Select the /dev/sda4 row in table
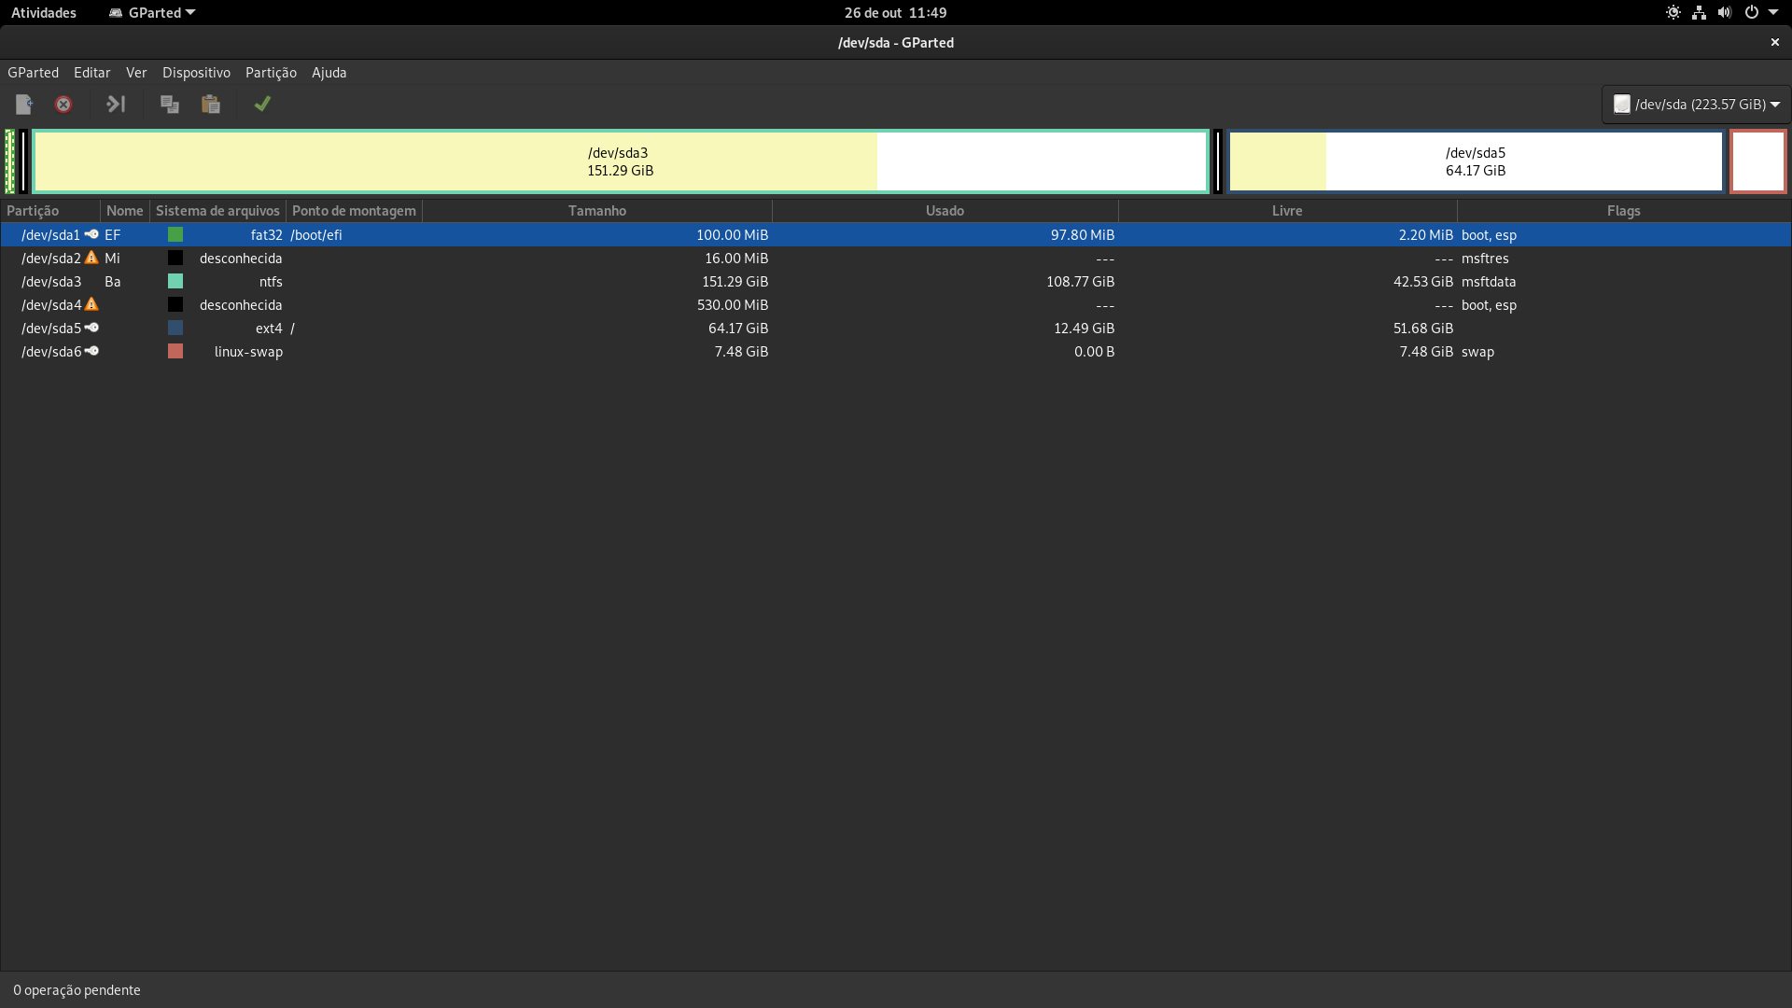Viewport: 1792px width, 1008px height. point(896,305)
